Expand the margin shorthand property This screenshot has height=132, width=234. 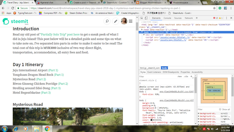pyautogui.click(x=151, y=103)
